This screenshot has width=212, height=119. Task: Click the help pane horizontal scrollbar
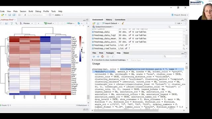coord(126,110)
